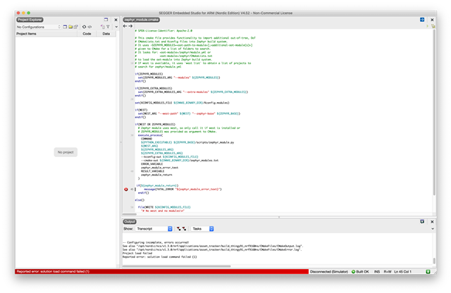
Task: Toggle INS insert mode in status bar
Action: [x=377, y=272]
